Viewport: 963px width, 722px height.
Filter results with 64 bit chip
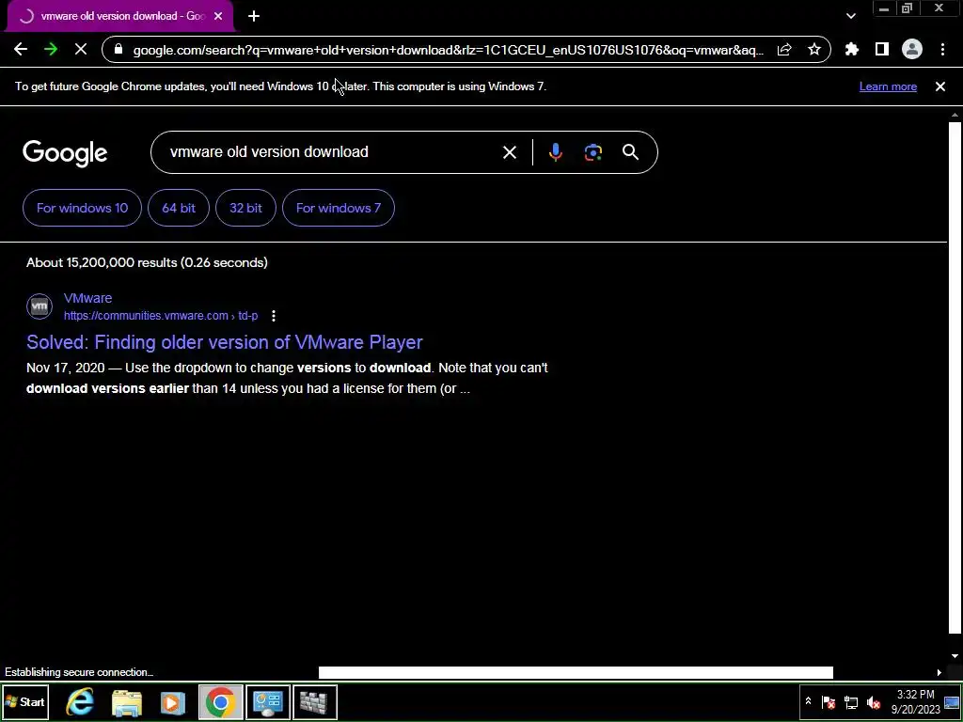coord(179,208)
